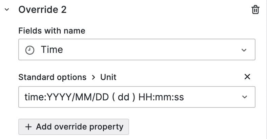Open the Time field dropdown arrow
The width and height of the screenshot is (267, 139).
(244, 50)
